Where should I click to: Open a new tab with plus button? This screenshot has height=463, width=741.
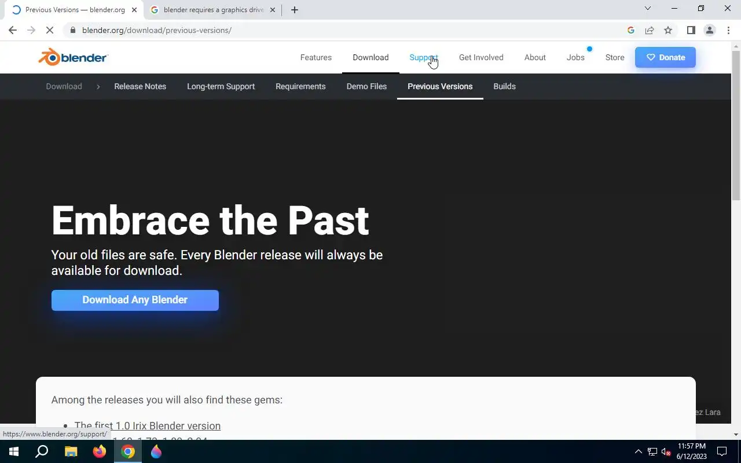(x=294, y=10)
